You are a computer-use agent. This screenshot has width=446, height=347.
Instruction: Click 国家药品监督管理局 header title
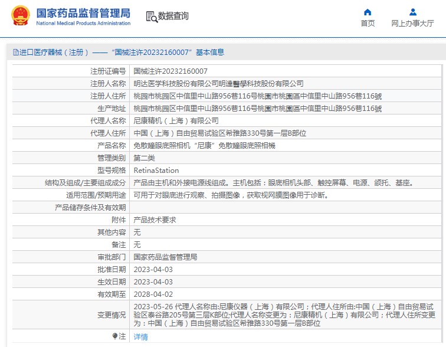[x=83, y=13]
